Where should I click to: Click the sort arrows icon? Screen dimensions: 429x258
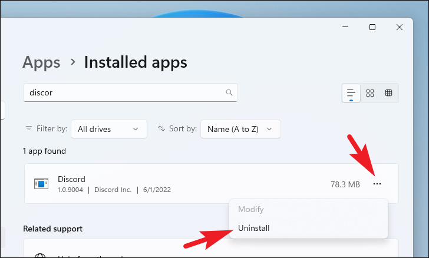click(161, 128)
